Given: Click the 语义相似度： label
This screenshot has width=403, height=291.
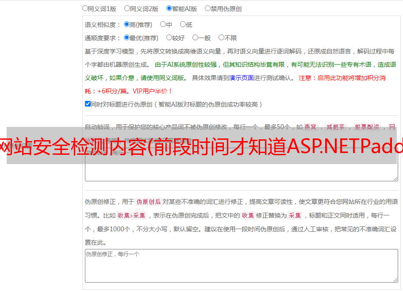Looking at the screenshot, I should click(x=102, y=25).
